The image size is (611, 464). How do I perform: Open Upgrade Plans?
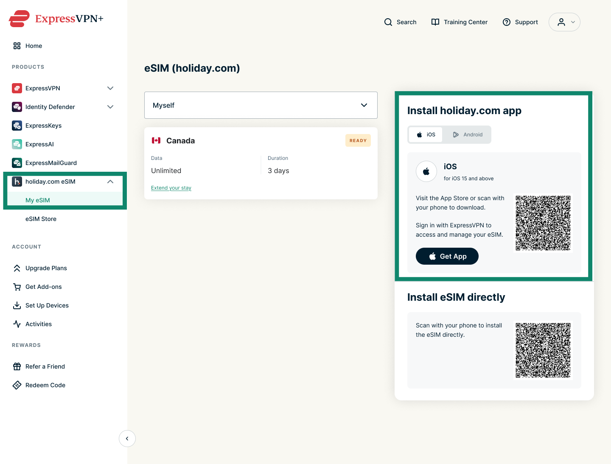pyautogui.click(x=46, y=268)
